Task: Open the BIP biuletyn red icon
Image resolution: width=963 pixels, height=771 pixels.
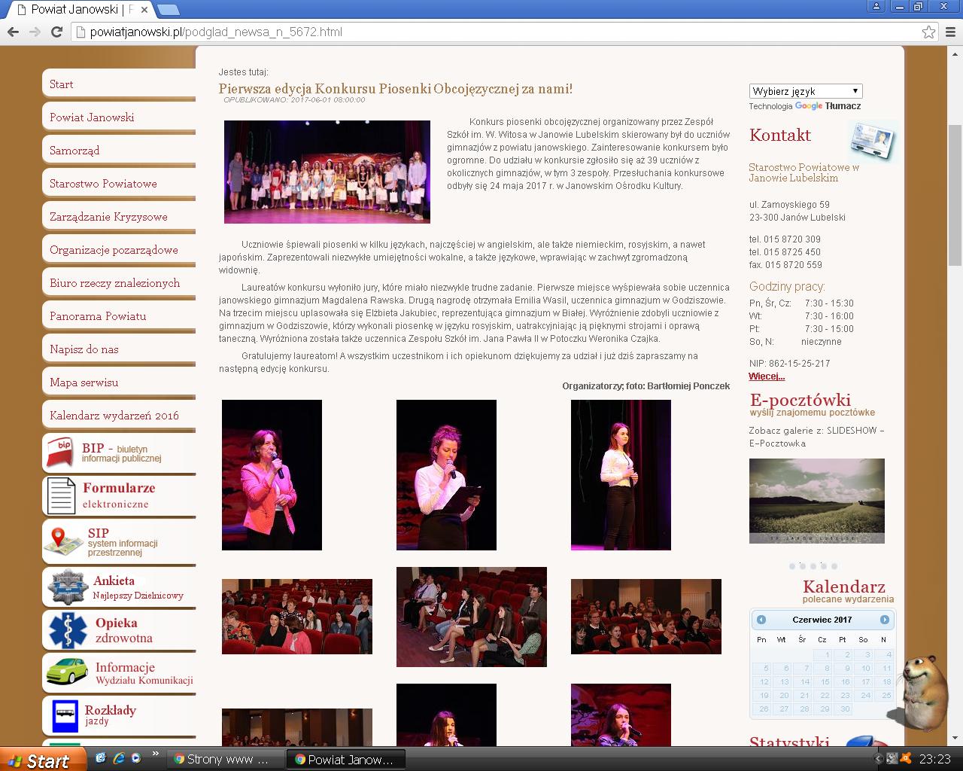Action: 60,453
